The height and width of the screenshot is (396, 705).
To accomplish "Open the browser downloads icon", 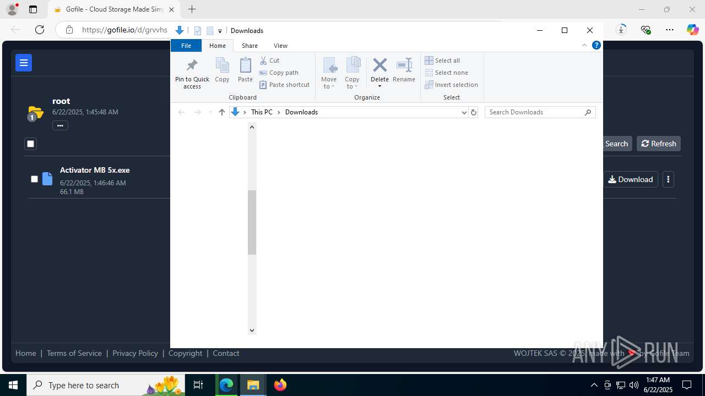I will click(x=621, y=30).
